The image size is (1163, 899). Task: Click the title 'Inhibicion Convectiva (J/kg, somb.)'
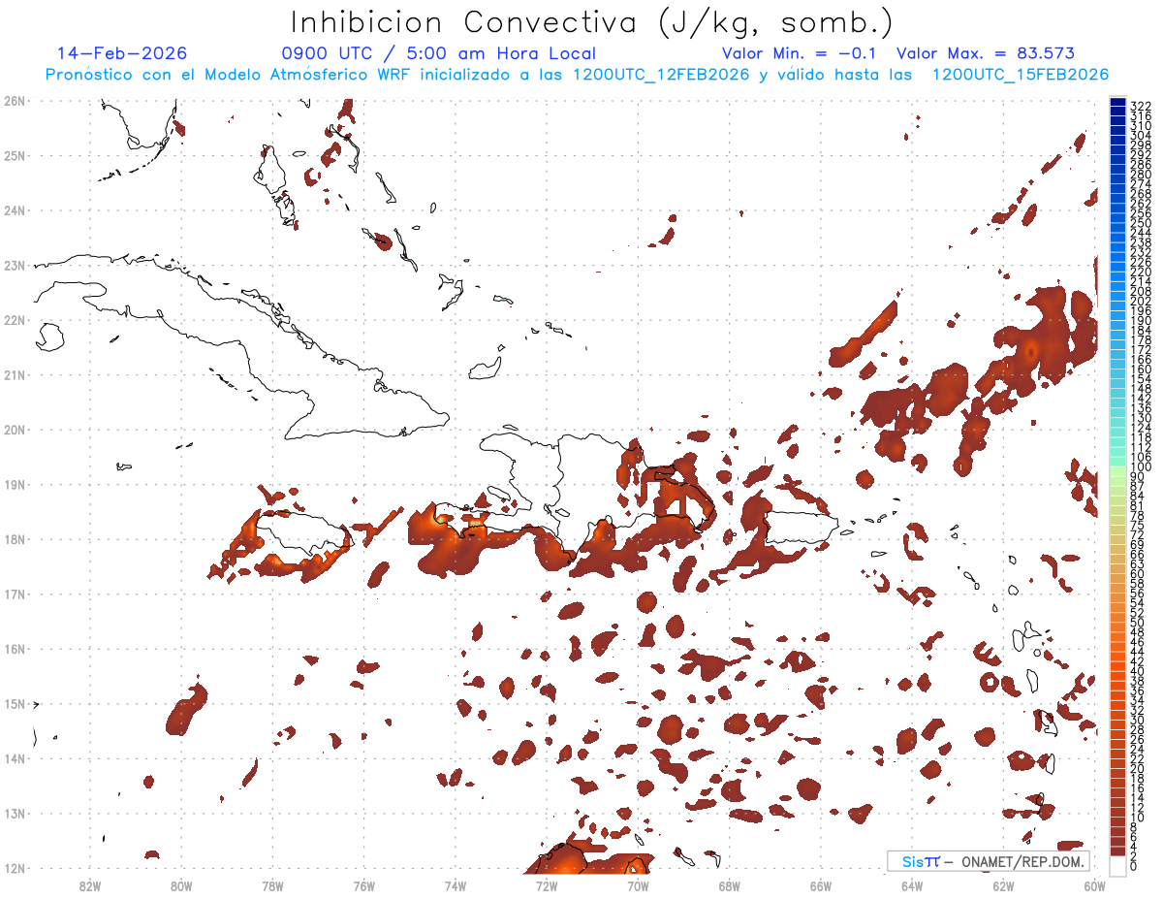[x=591, y=22]
